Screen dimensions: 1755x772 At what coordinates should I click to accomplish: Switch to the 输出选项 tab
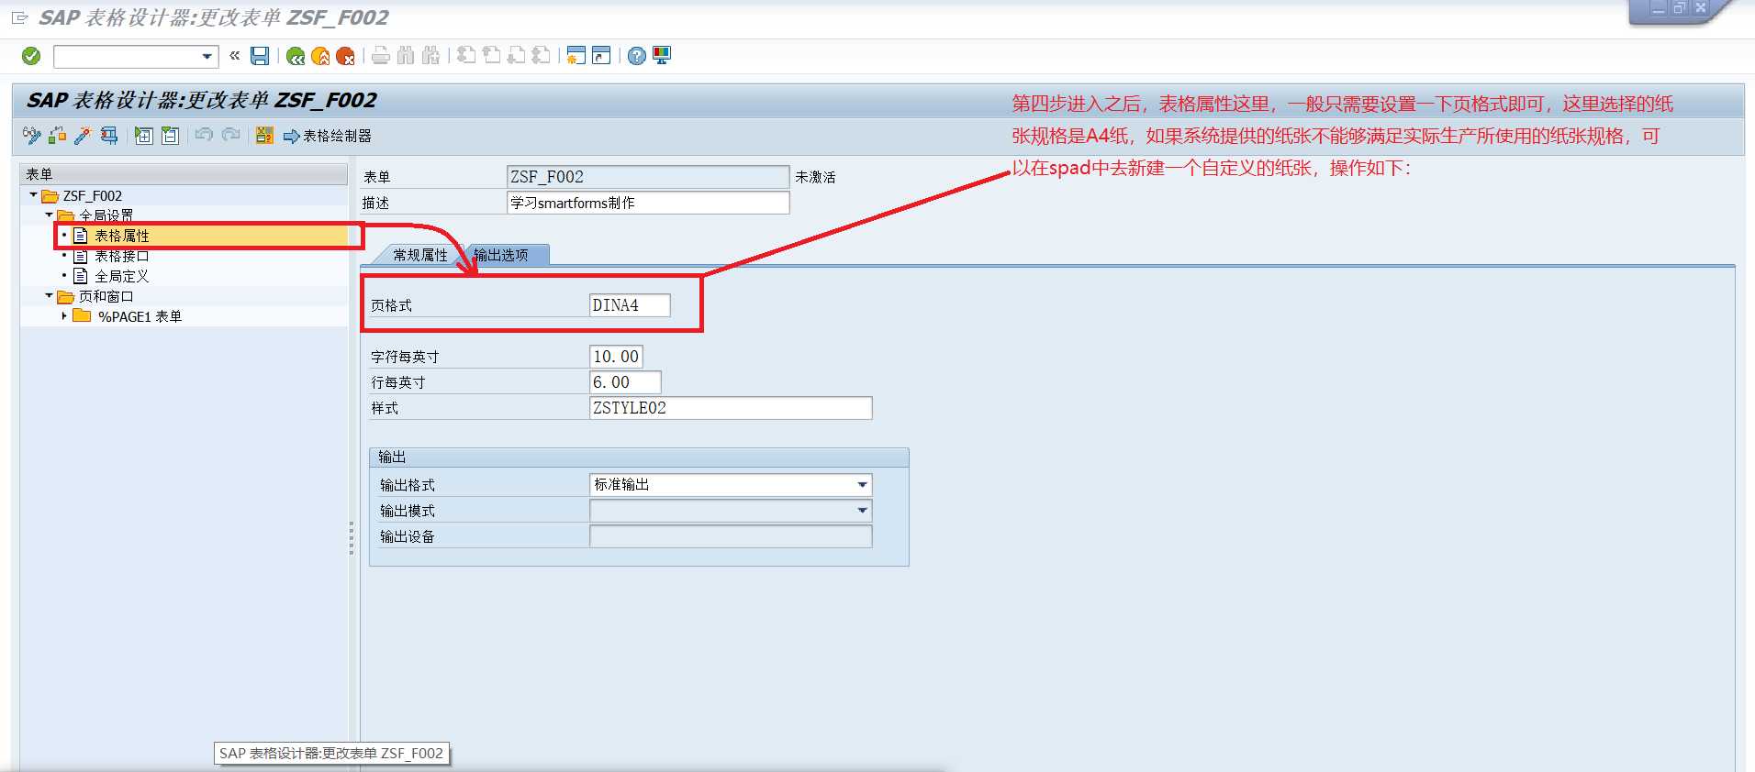[501, 255]
